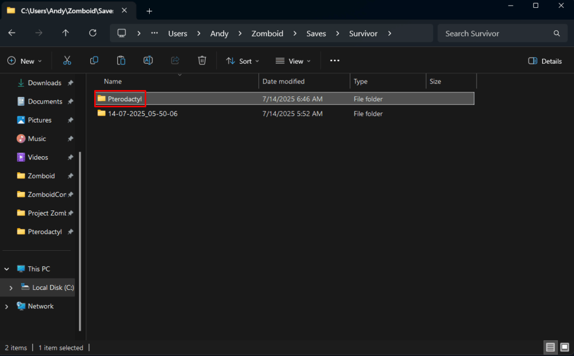Navigate to Andy in breadcrumb

point(219,33)
